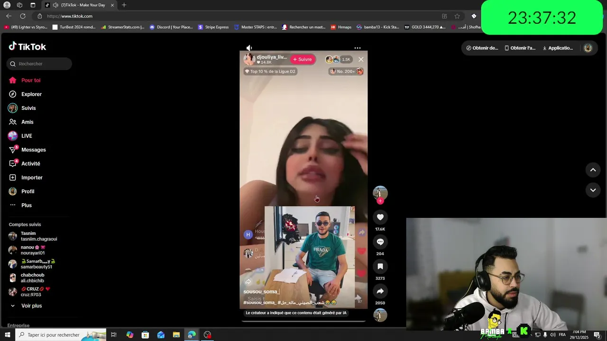The height and width of the screenshot is (341, 607).
Task: Add page to favorites star icon
Action: coord(457,16)
